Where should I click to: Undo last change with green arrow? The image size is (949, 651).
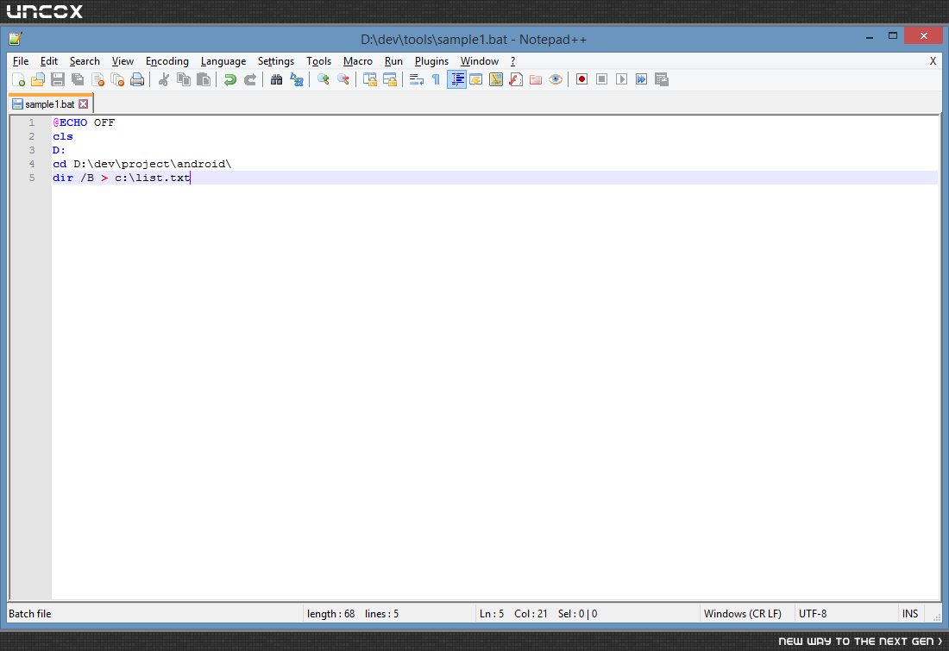(230, 79)
